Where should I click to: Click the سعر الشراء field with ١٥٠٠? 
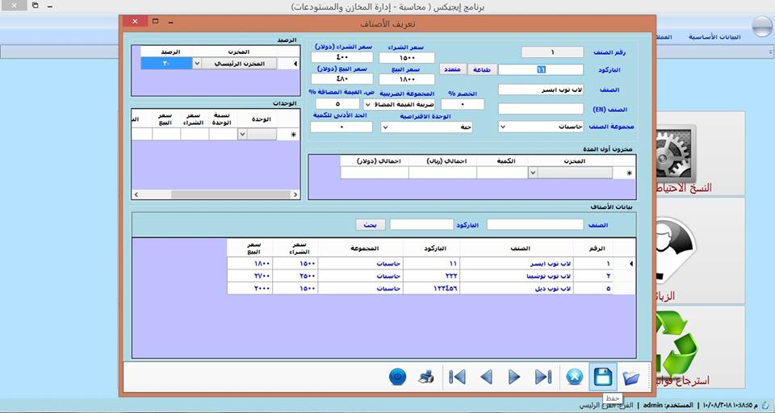click(x=407, y=58)
